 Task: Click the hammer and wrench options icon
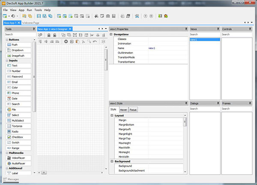tap(137, 16)
